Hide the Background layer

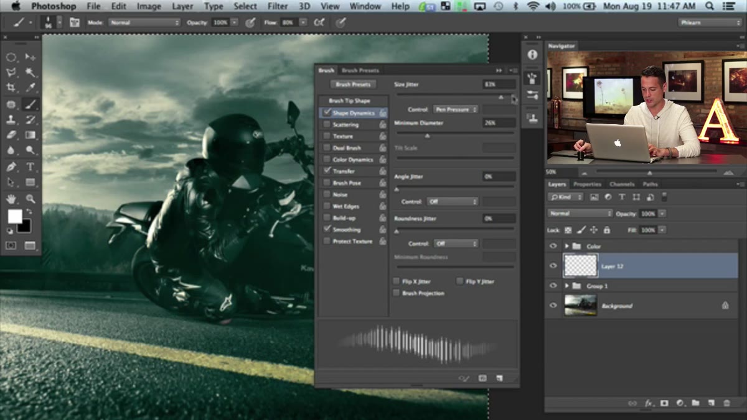(553, 306)
